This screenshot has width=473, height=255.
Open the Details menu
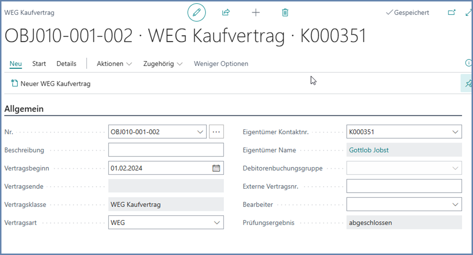click(x=66, y=64)
